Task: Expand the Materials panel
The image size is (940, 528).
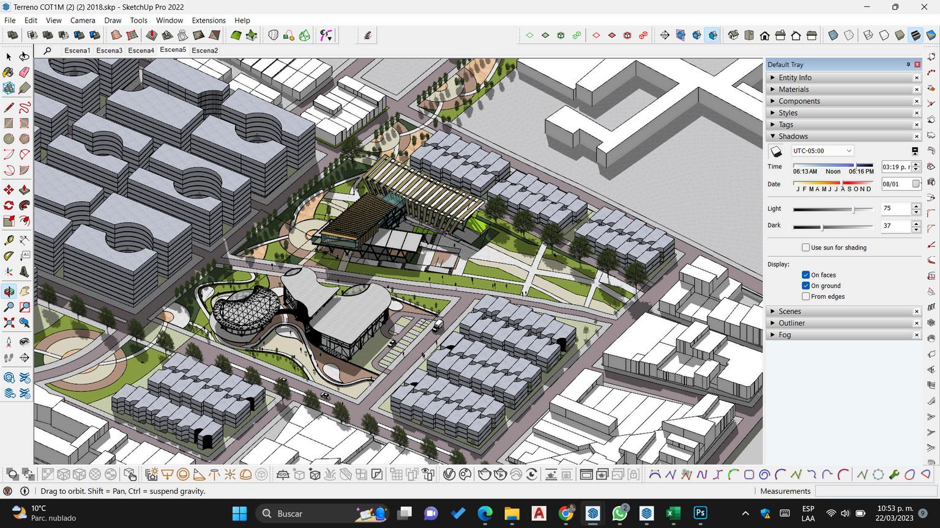Action: 793,89
